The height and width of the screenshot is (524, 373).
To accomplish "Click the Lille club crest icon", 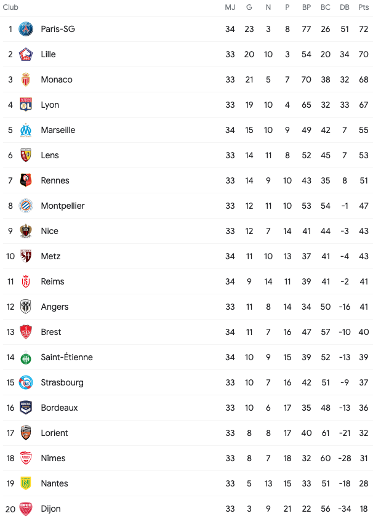I will 26,54.
